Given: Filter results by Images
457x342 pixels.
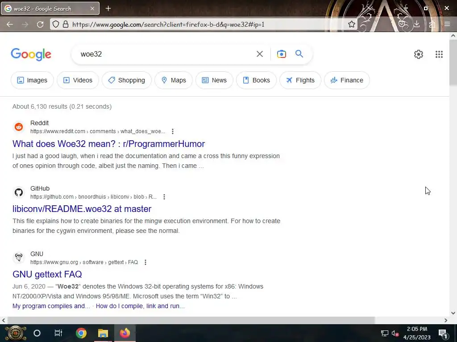Looking at the screenshot, I should [x=32, y=80].
